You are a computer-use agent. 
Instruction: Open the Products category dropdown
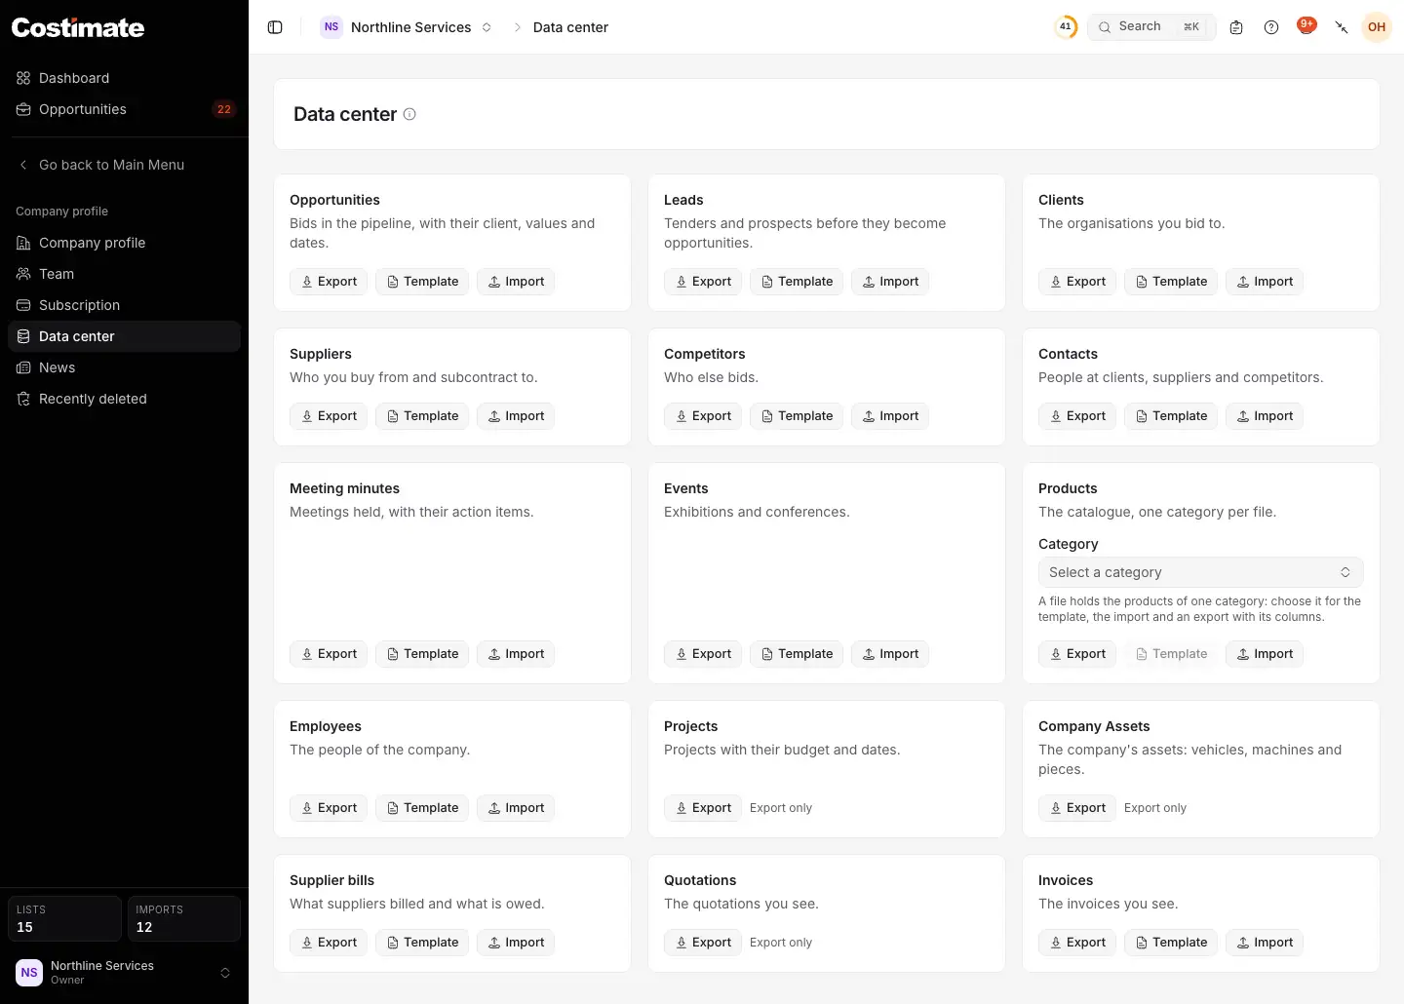1200,572
